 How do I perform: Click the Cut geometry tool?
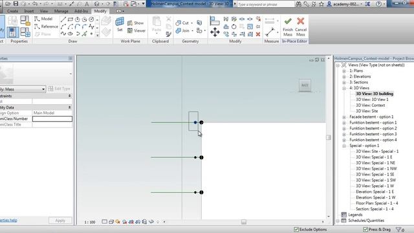[182, 23]
